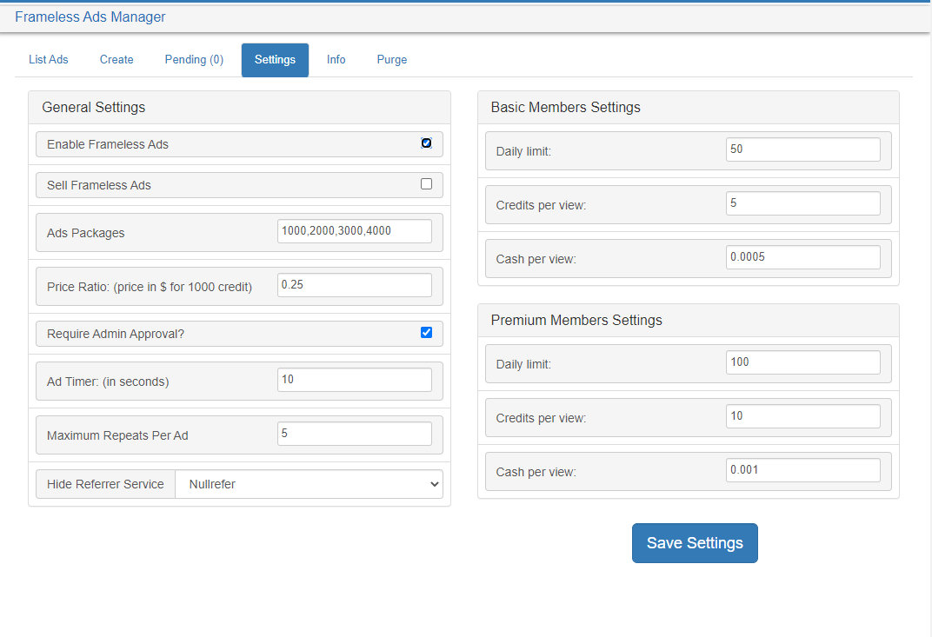This screenshot has height=637, width=932.
Task: Click the Save Settings button
Action: coord(695,543)
